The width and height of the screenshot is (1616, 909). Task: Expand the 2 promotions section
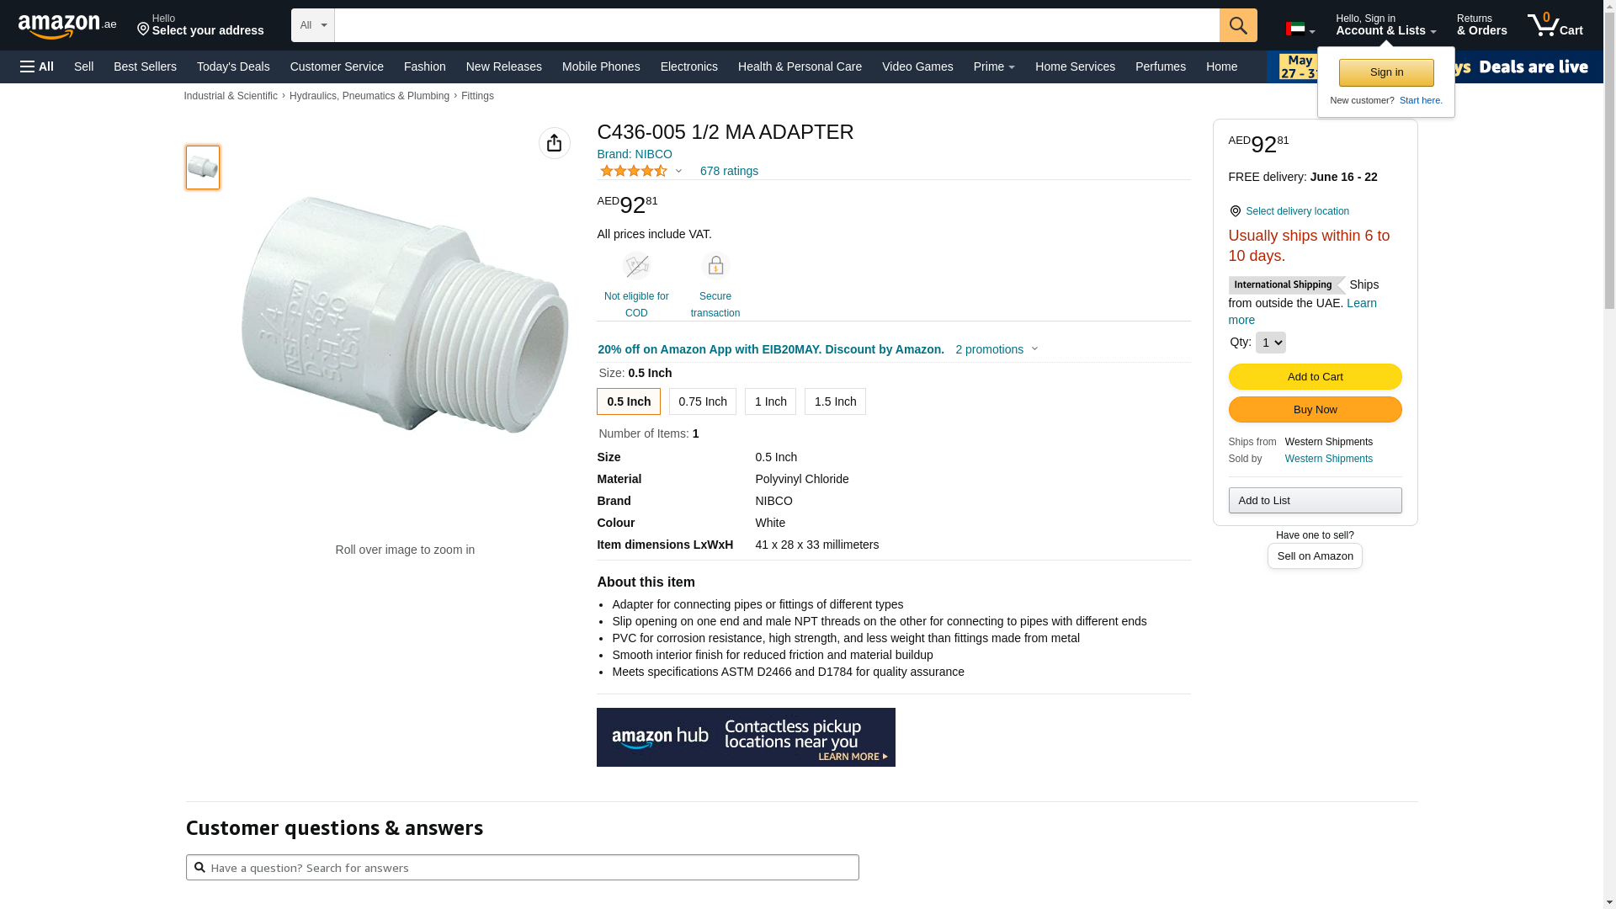(997, 349)
